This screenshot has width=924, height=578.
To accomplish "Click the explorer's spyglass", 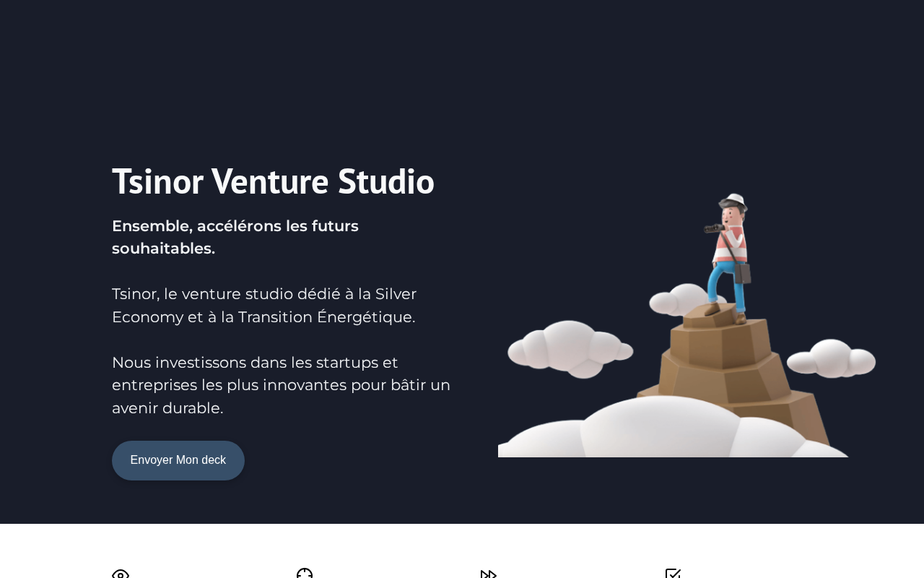I will coord(714,228).
